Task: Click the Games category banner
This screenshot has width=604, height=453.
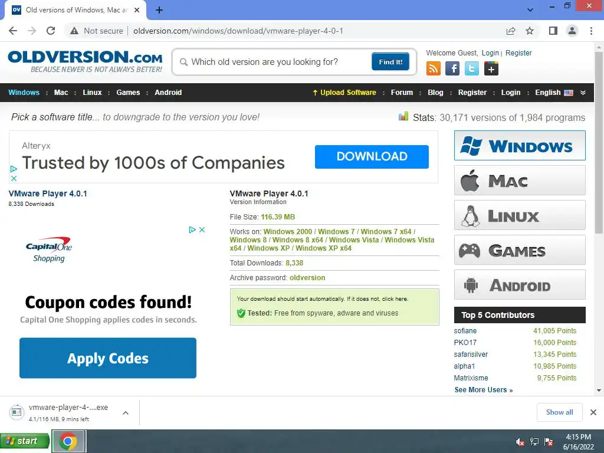Action: (520, 250)
